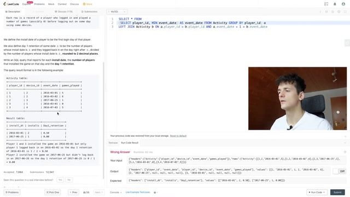Click the description panel scrollbar
The height and width of the screenshot is (197, 350).
coord(103,120)
